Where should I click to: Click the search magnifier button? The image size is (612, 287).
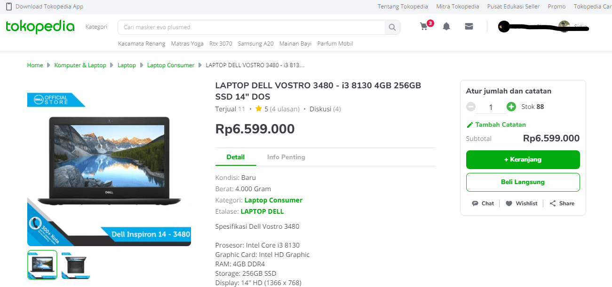[x=392, y=27]
